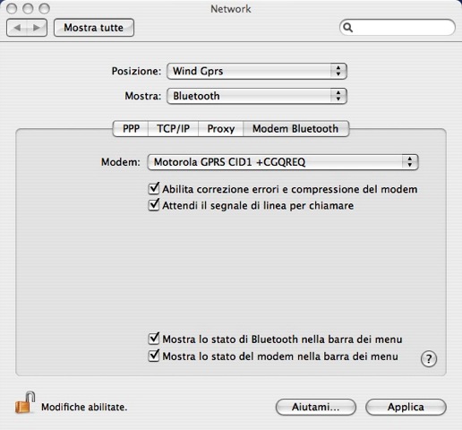This screenshot has width=462, height=430.
Task: Click the Mostra tutte button
Action: [94, 28]
